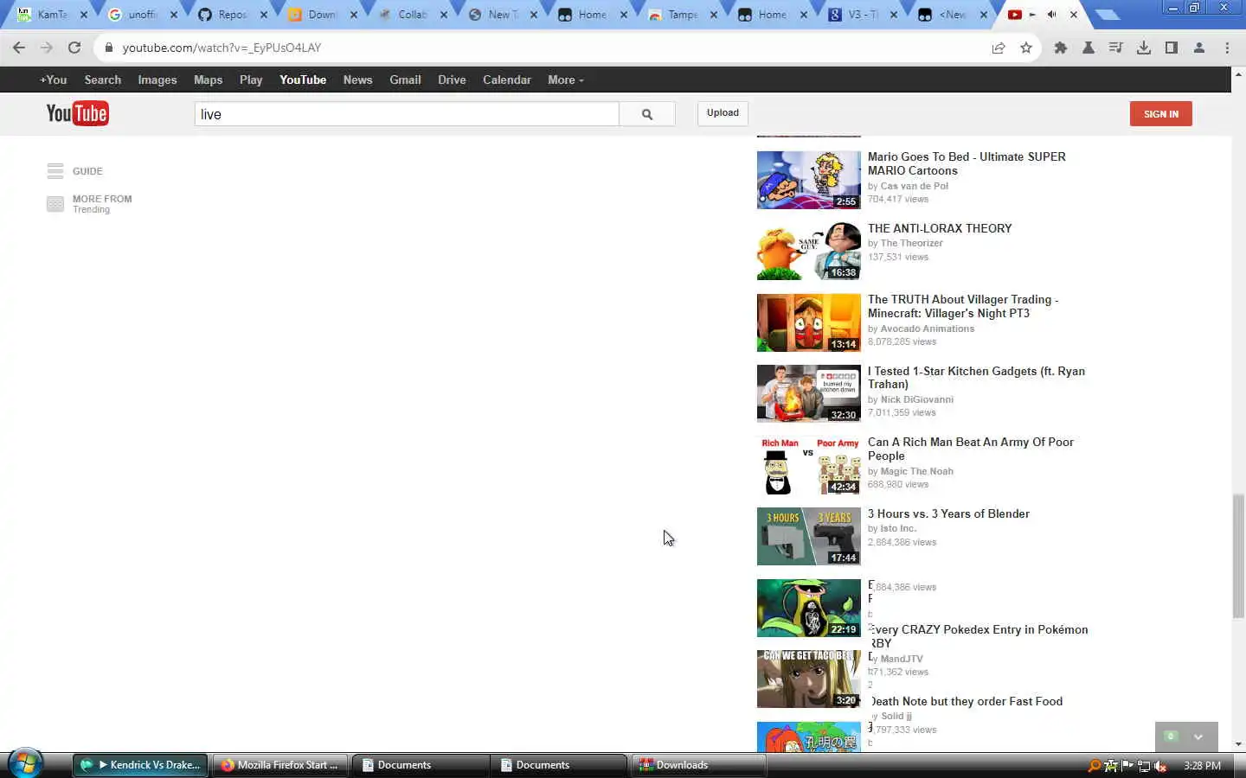Viewport: 1246px width, 778px height.
Task: Click the profile avatar icon
Action: pyautogui.click(x=1199, y=48)
